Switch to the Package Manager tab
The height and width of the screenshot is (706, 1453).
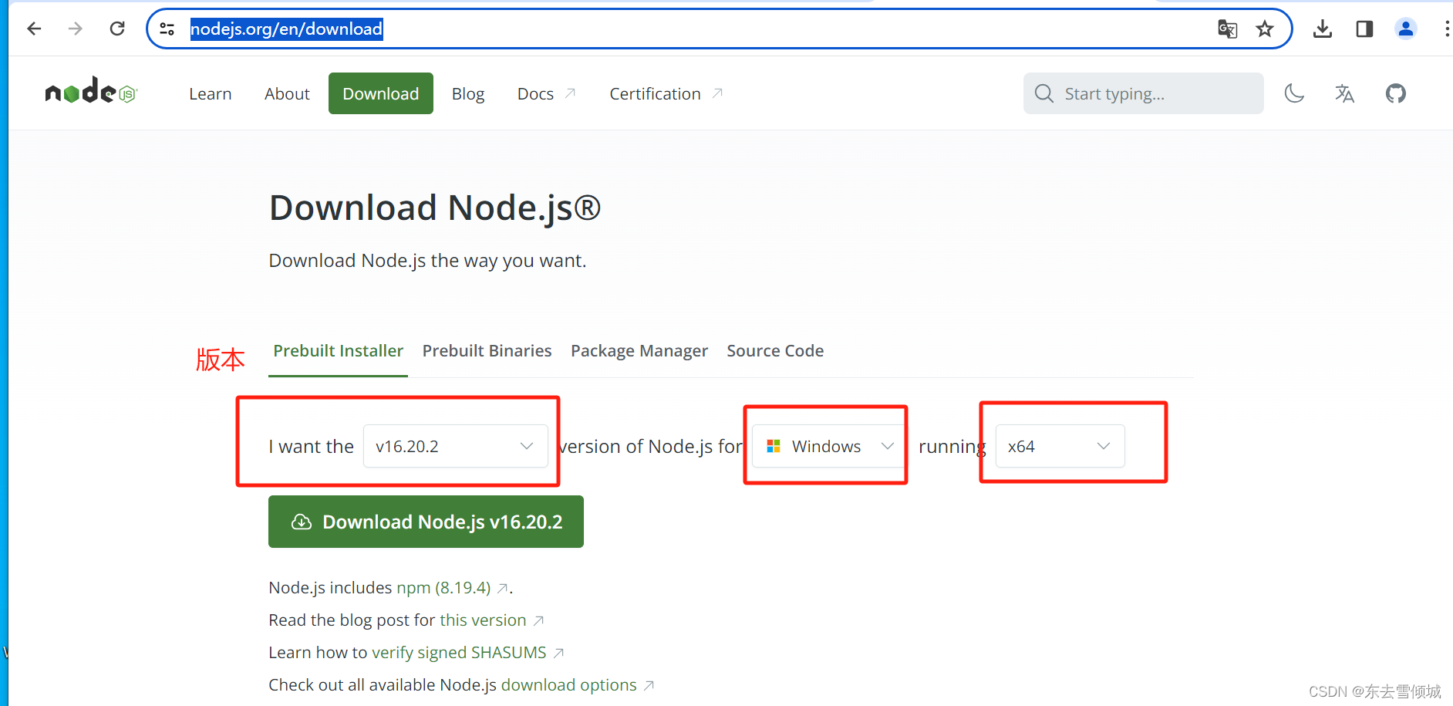point(639,351)
